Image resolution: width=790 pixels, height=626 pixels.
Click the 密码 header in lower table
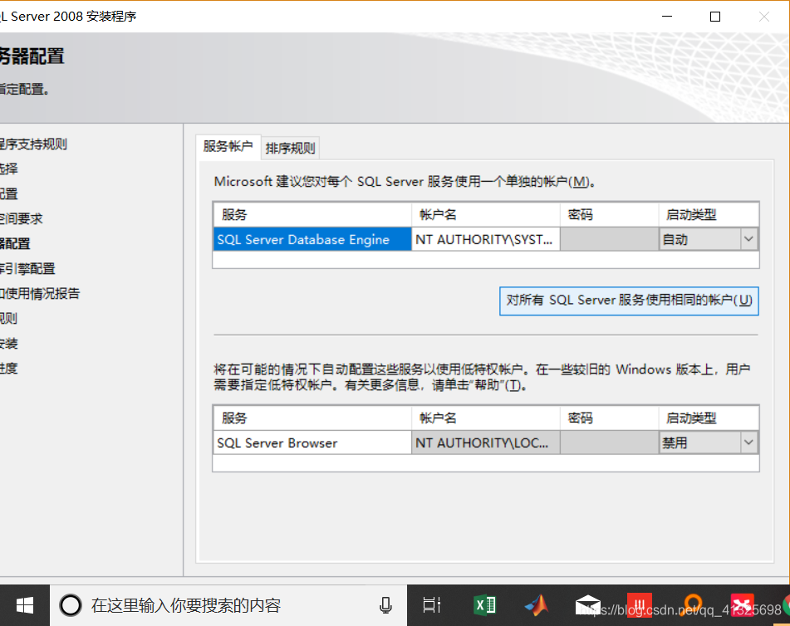point(609,418)
